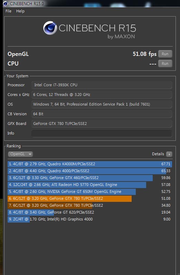The image size is (180, 275).
Task: Click the Details arrow icon button
Action: click(x=169, y=154)
